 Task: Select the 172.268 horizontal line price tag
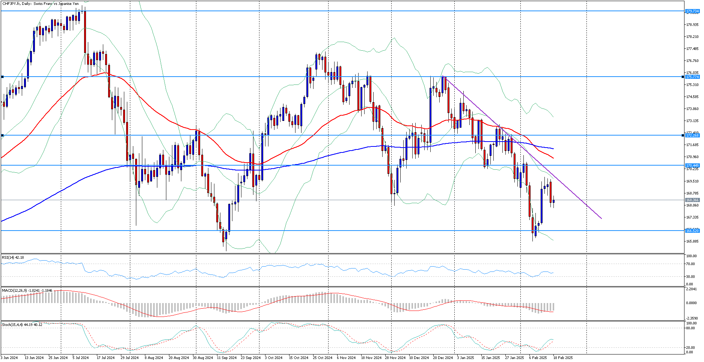[x=692, y=135]
